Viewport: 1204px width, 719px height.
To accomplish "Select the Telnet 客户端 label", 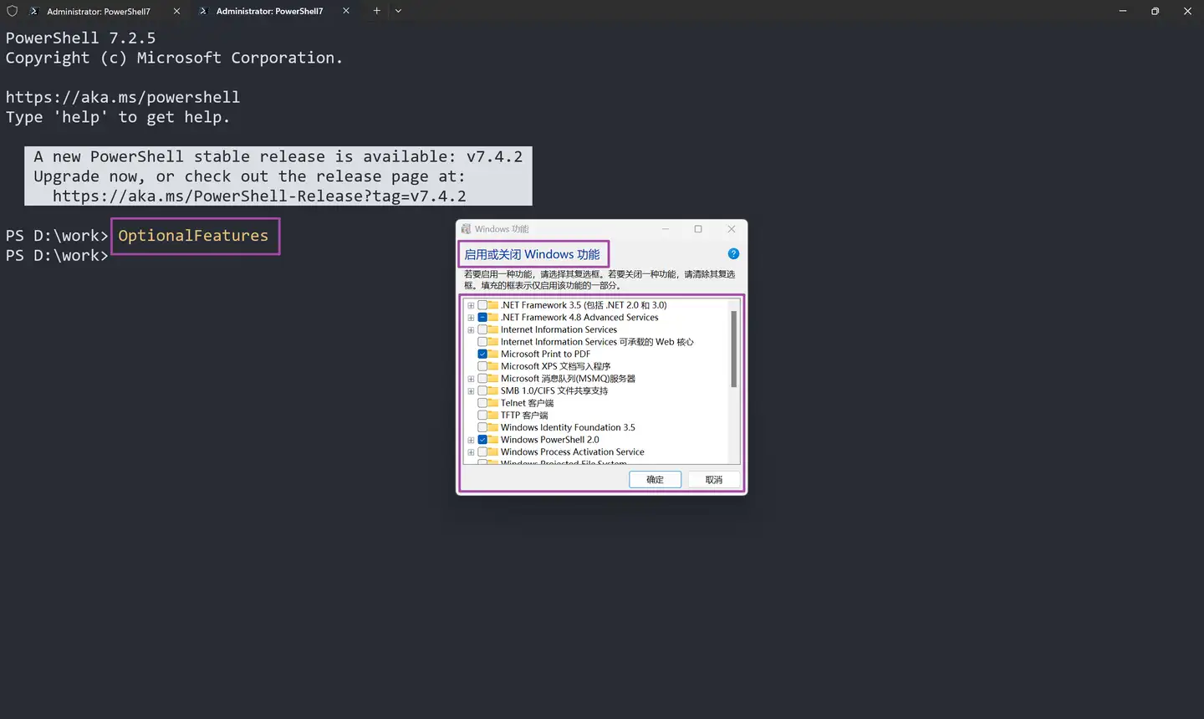I will [527, 403].
